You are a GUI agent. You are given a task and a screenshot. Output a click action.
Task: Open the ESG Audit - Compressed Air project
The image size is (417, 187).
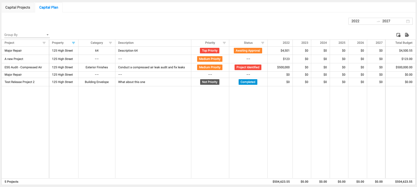[23, 67]
